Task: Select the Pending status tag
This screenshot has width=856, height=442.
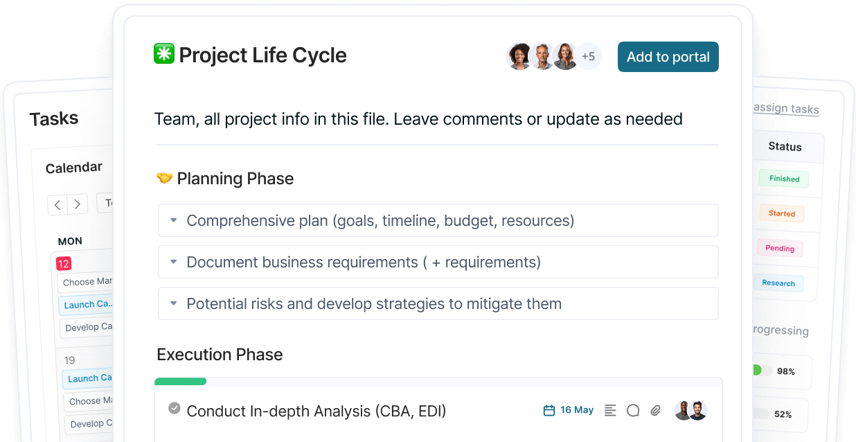Action: (x=780, y=248)
